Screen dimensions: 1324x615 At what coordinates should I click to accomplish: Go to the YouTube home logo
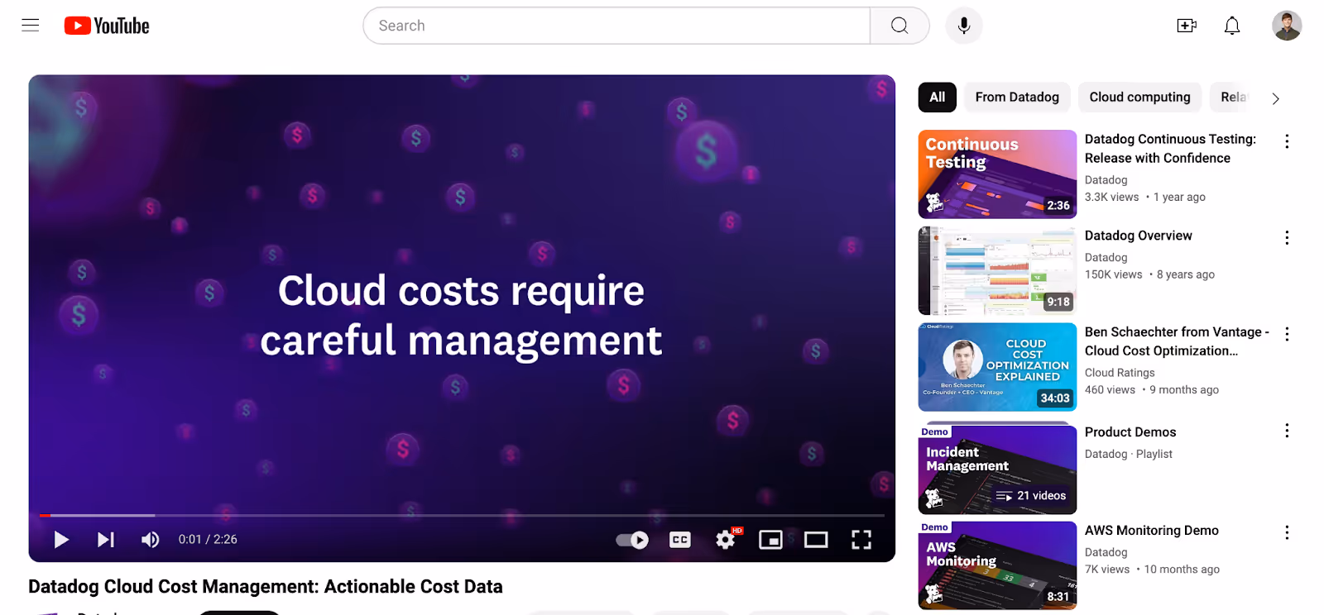tap(107, 26)
